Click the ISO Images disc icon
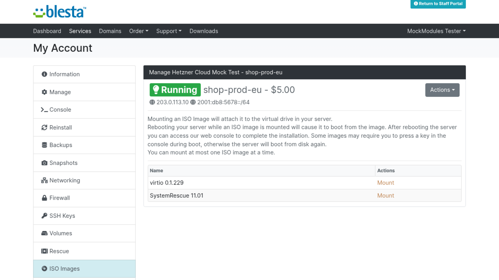 44,269
